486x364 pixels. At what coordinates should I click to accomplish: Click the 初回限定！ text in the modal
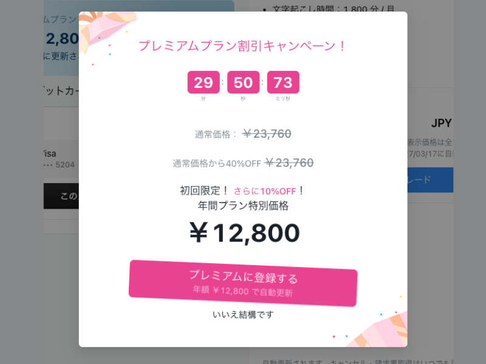tap(205, 191)
